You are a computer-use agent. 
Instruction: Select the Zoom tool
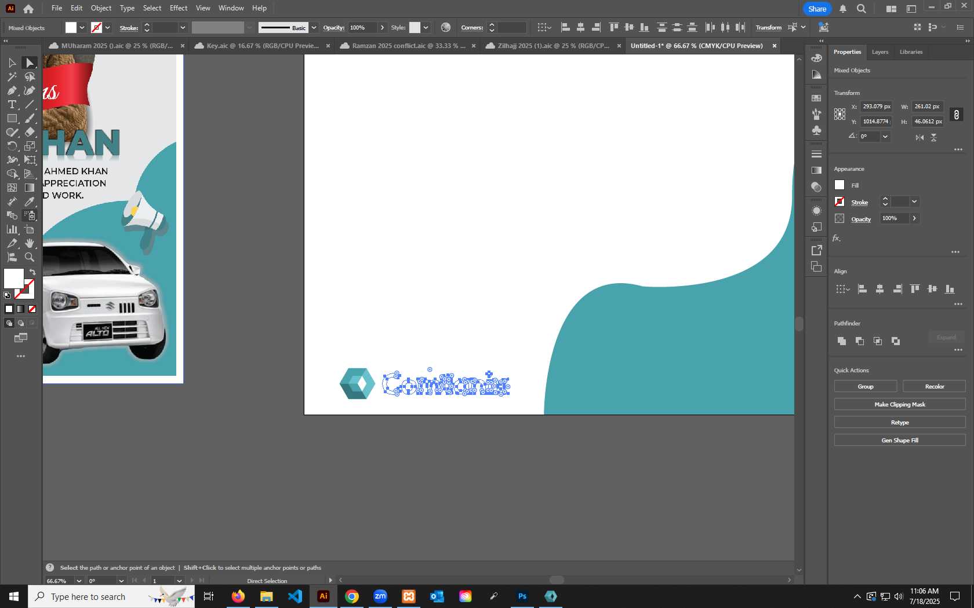tap(30, 257)
